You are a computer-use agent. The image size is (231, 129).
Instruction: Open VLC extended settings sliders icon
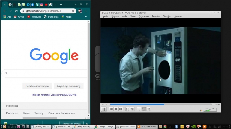[x=132, y=109]
